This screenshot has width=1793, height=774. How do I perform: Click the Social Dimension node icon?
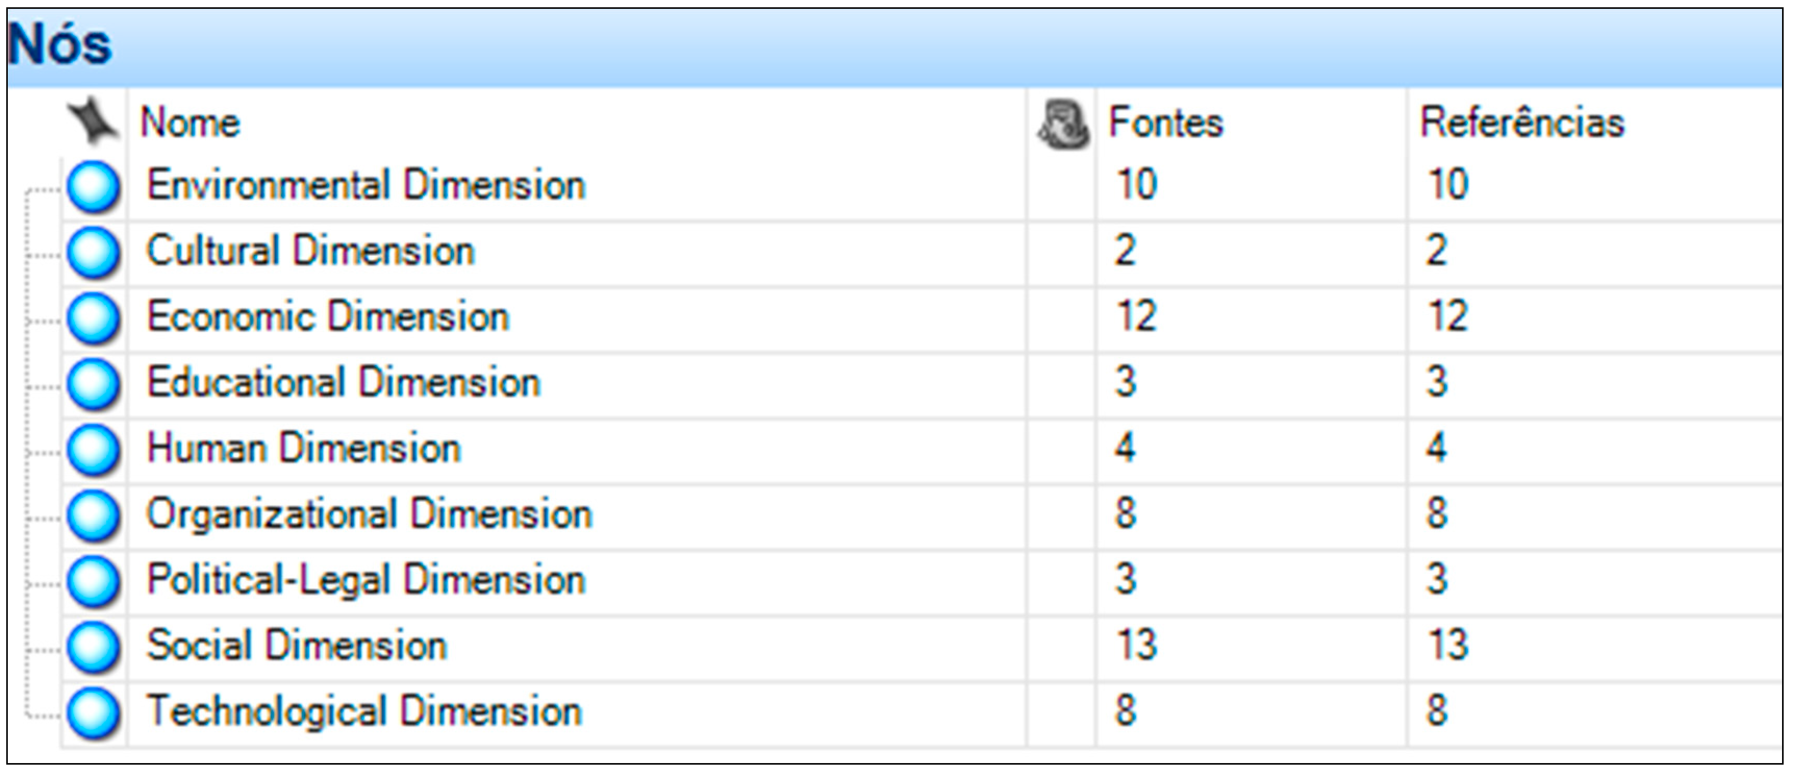coord(93,646)
